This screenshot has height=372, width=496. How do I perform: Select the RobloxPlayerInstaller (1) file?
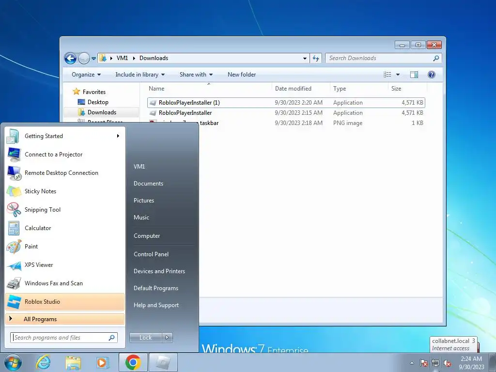click(286, 103)
